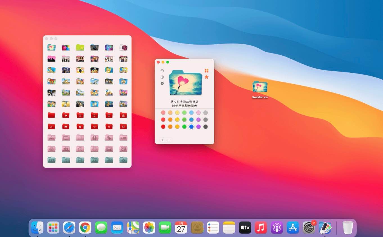Click the plus button to add a color
The image size is (383, 237).
(163, 140)
